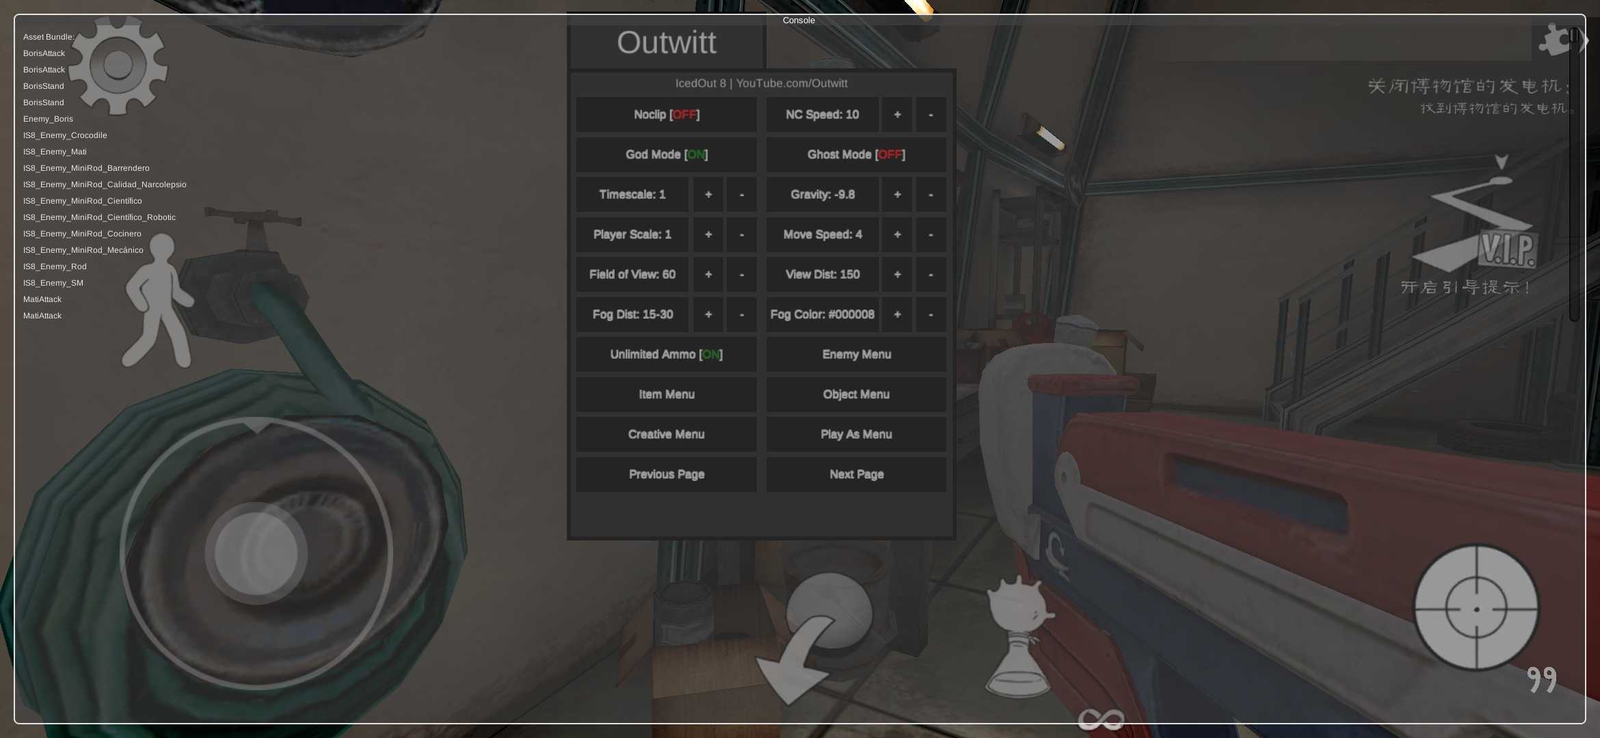Click Next Page navigation button
The image size is (1600, 738).
[856, 474]
